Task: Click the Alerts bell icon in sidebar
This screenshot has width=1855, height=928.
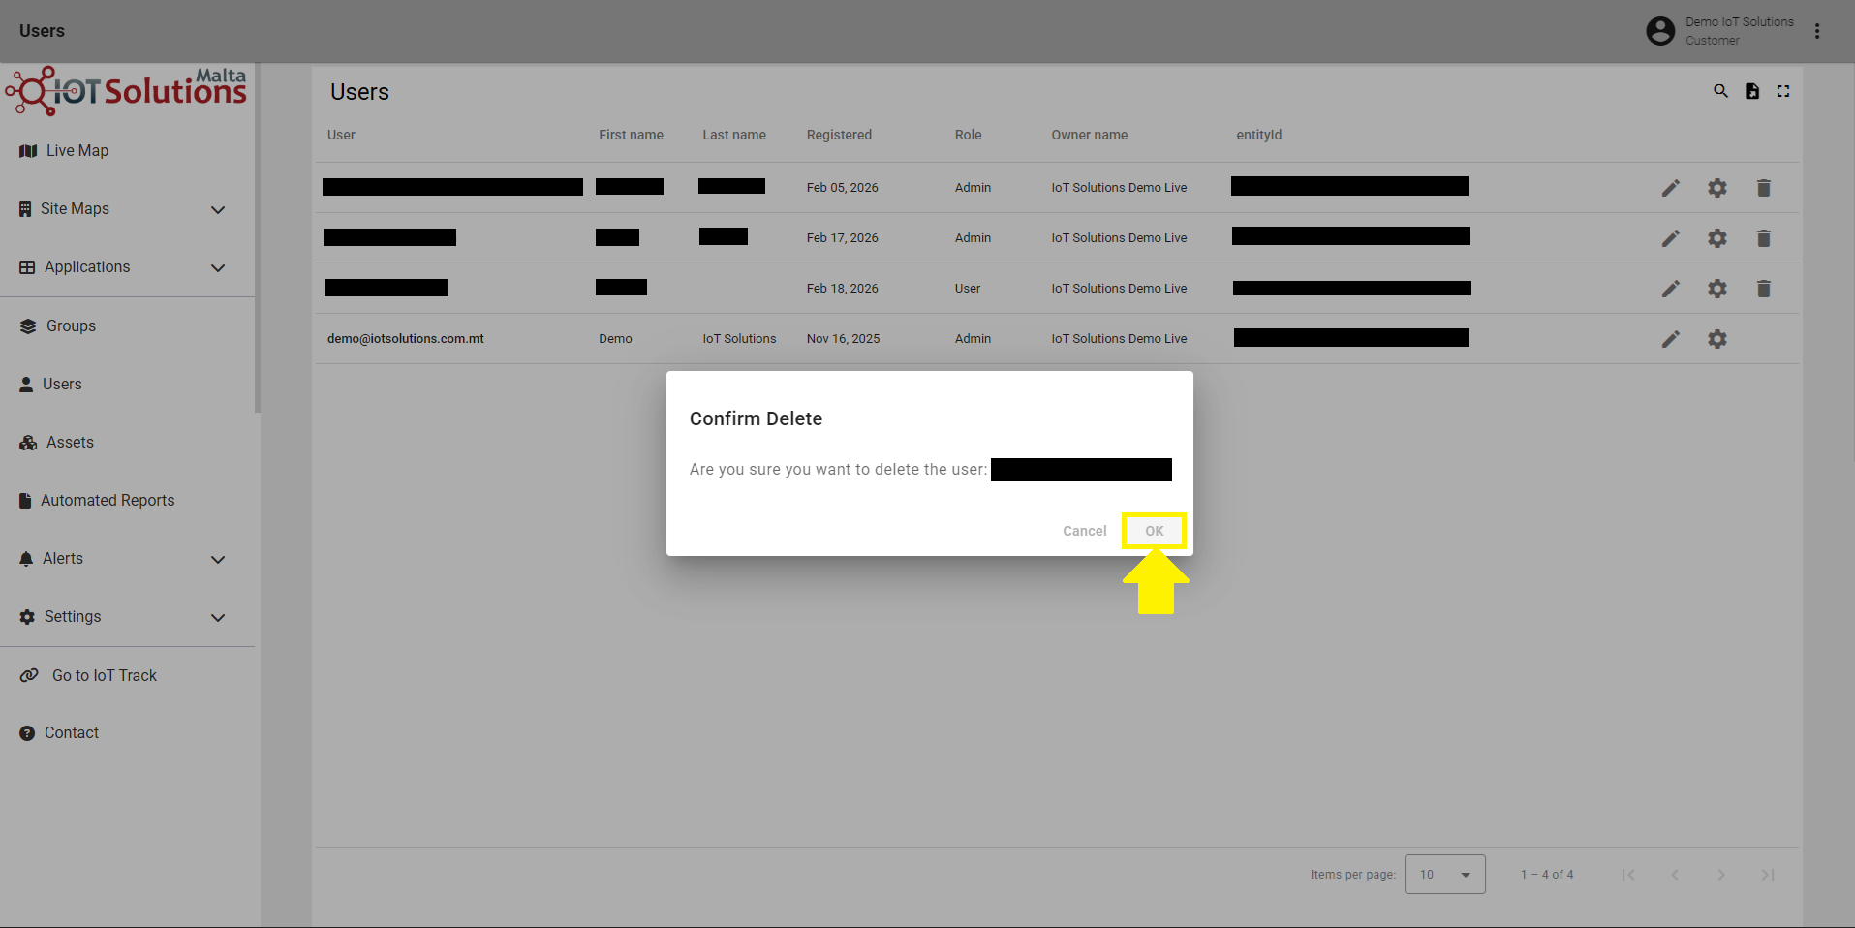Action: 26,559
